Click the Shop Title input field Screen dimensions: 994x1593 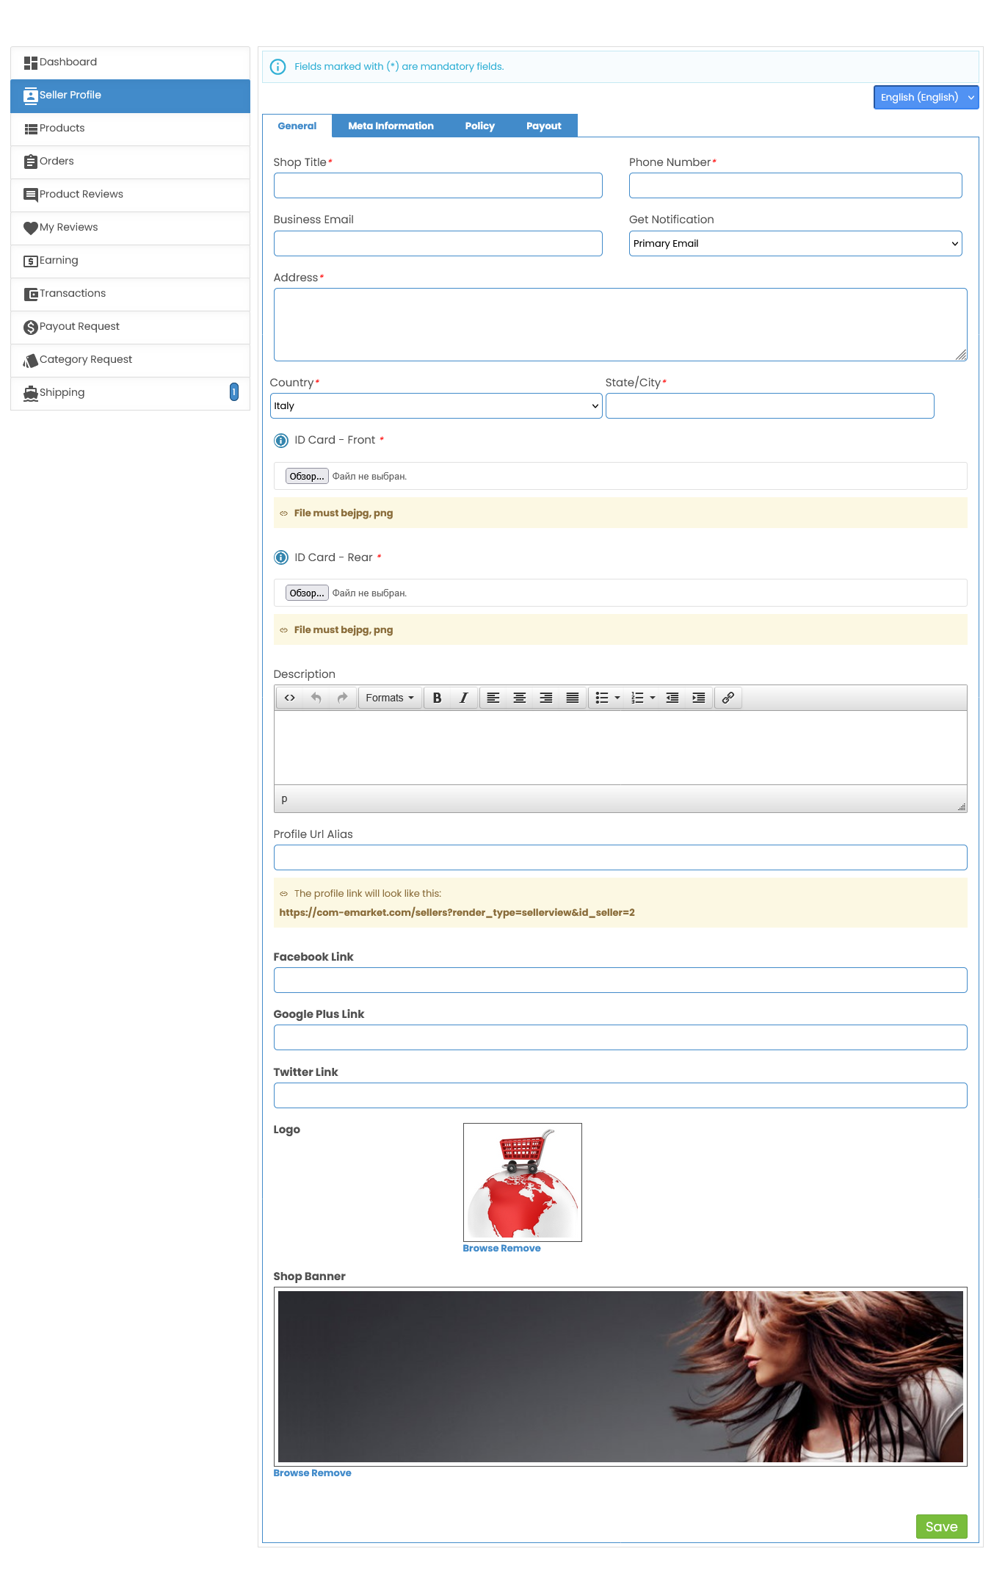click(x=438, y=186)
